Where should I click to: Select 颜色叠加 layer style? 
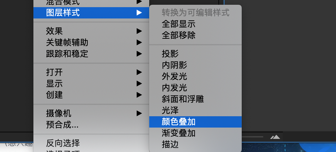pos(195,122)
